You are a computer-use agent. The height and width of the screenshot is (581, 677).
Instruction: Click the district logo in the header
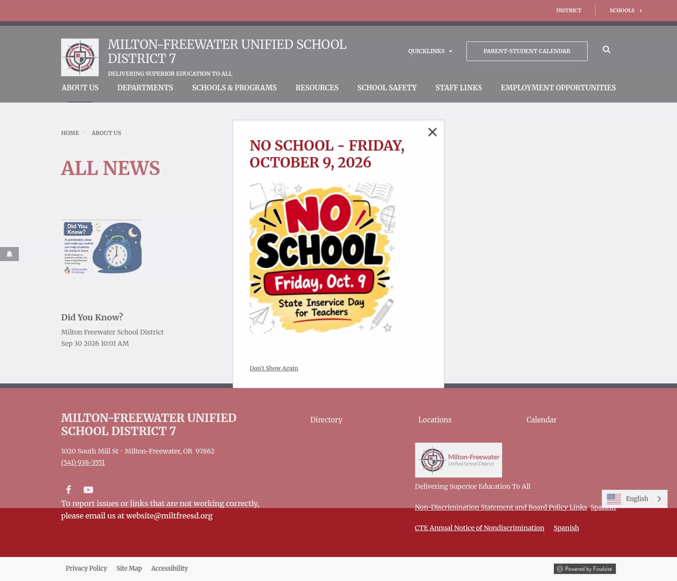click(x=80, y=57)
